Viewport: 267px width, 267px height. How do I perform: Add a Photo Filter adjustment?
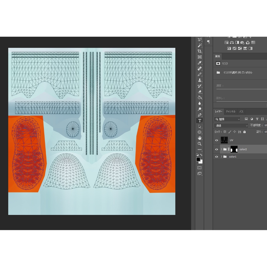(242, 43)
